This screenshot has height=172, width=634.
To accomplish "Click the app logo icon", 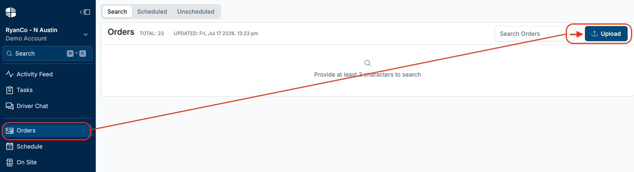I will [11, 12].
